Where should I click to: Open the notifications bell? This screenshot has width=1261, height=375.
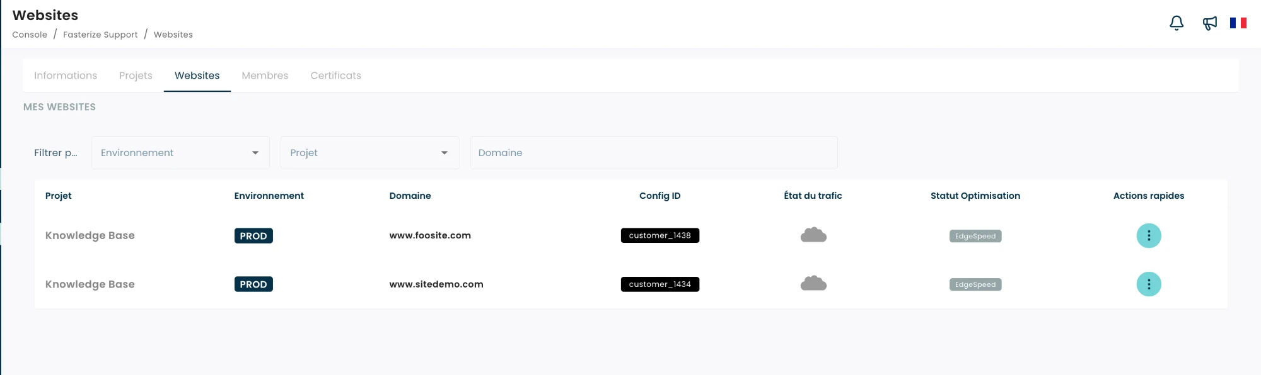point(1177,23)
